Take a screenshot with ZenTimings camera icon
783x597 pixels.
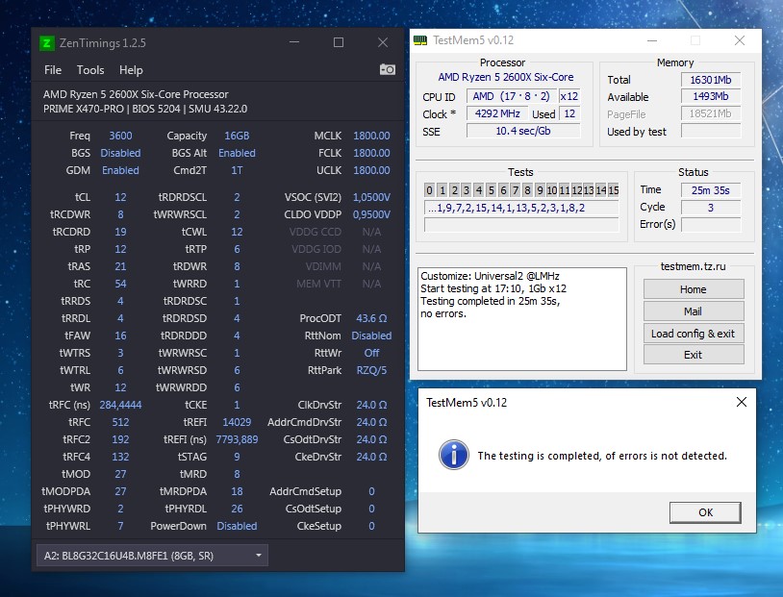coord(388,69)
